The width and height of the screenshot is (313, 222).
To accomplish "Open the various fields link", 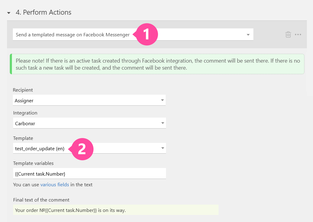I will click(55, 185).
